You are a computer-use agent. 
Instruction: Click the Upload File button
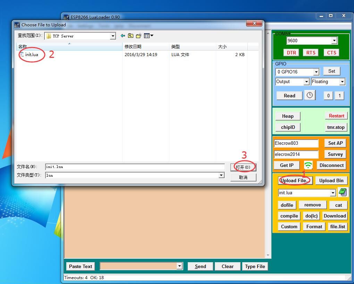click(x=295, y=180)
